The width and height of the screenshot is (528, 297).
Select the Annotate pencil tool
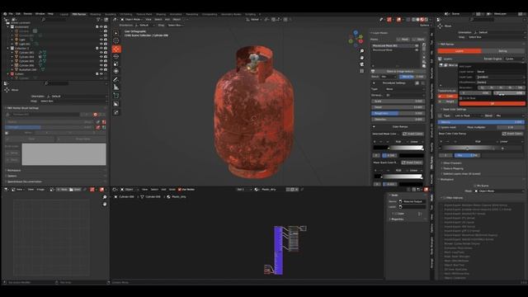tap(116, 80)
